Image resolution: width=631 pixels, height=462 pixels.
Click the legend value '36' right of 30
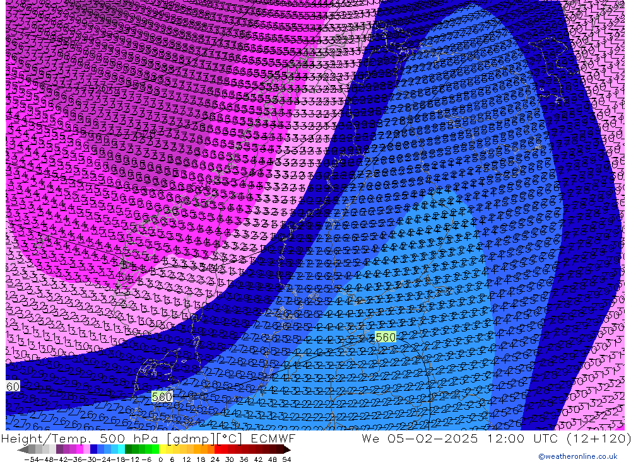244,459
